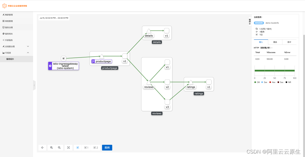This screenshot has width=305, height=157.
Task: Select the productpage v1 workload node
Action: click(x=125, y=56)
